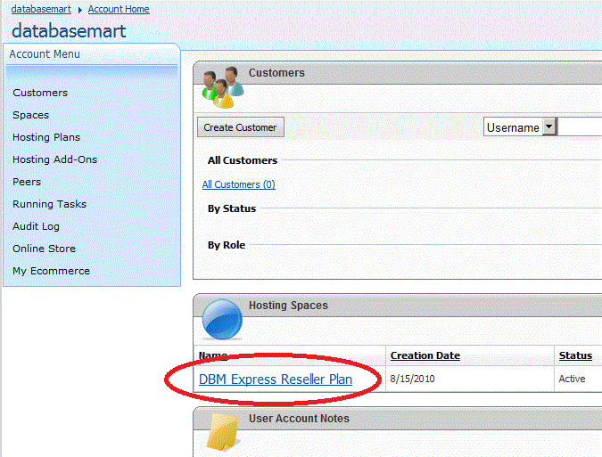602x457 pixels.
Task: Click the Active status cell
Action: click(x=572, y=379)
